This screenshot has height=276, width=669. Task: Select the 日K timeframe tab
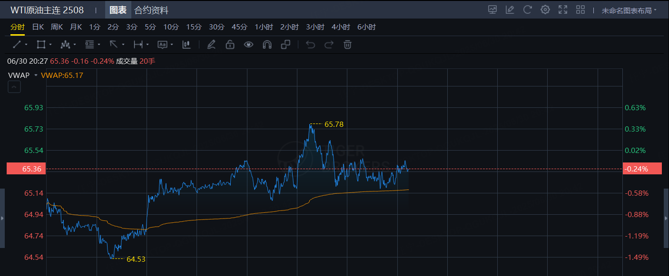(x=38, y=27)
